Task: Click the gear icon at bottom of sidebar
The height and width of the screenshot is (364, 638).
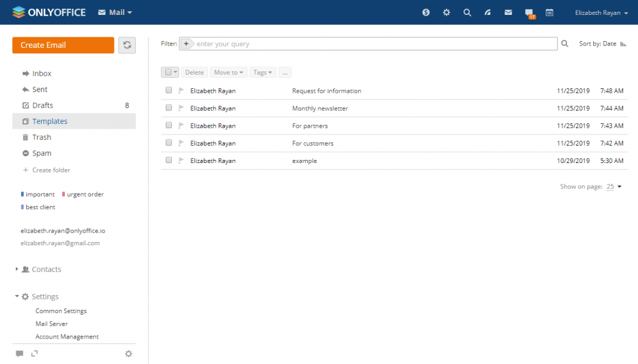Action: pyautogui.click(x=128, y=354)
